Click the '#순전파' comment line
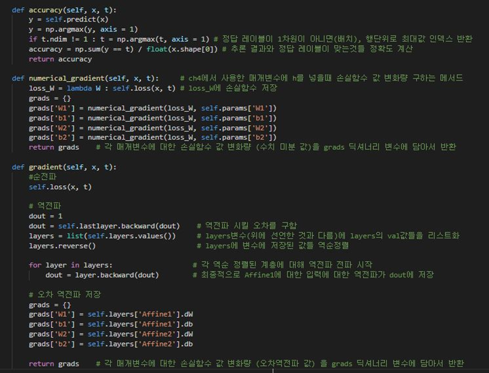This screenshot has width=489, height=373. coord(43,177)
